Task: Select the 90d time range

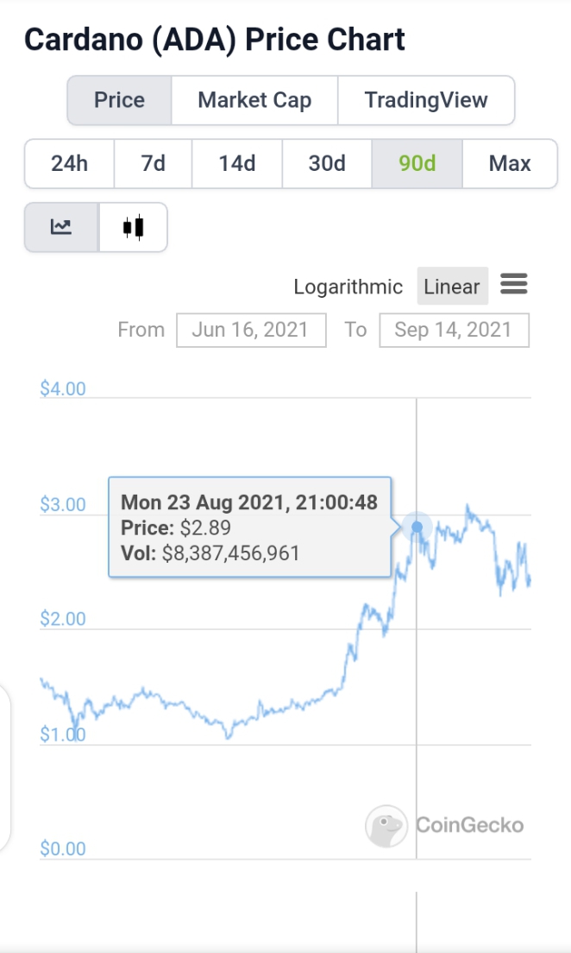Action: (x=417, y=163)
